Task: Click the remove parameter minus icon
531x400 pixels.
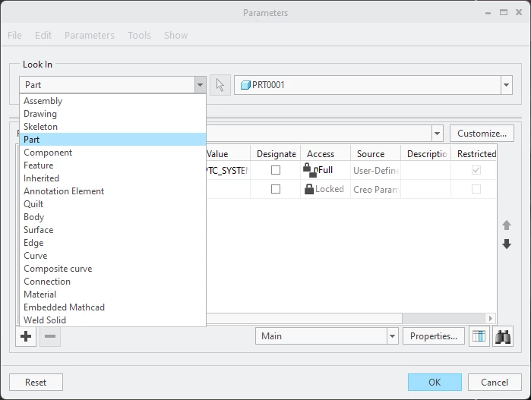Action: click(x=50, y=336)
